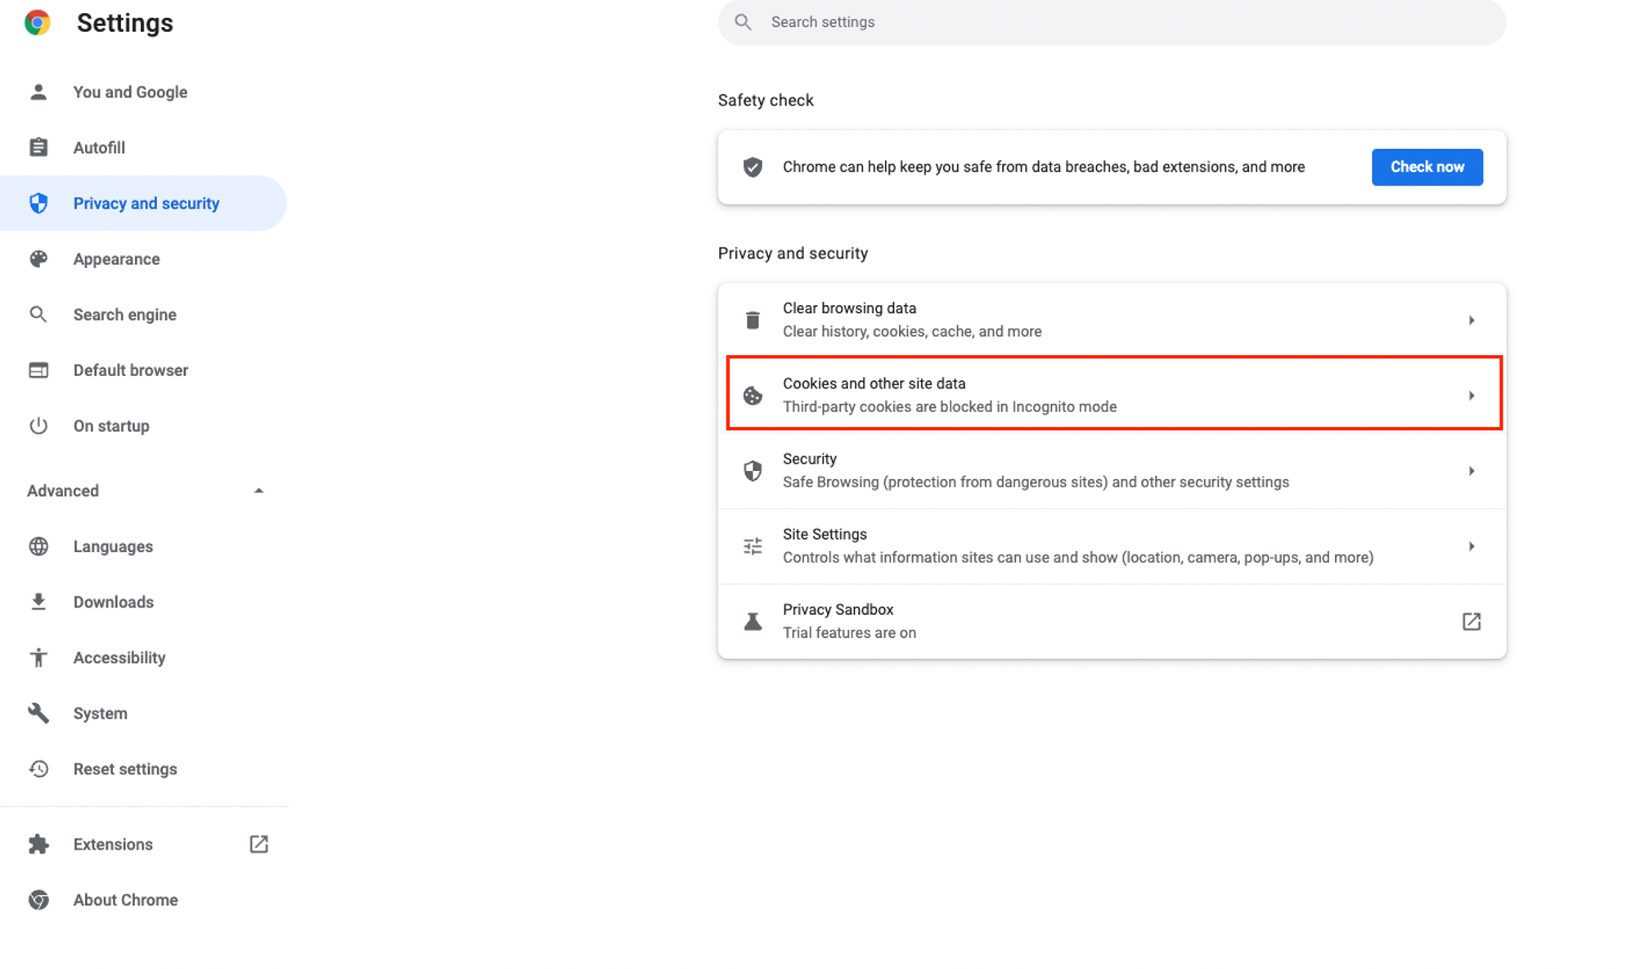1636x969 pixels.
Task: Click the Advanced section header label
Action: (63, 491)
